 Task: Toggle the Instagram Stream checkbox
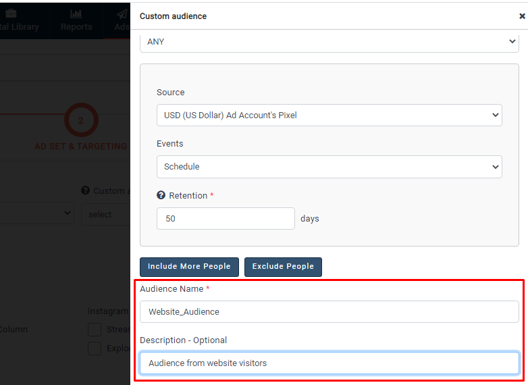point(95,330)
